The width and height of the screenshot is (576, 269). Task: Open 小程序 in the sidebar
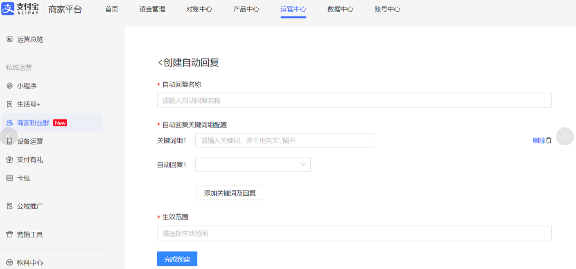point(27,86)
